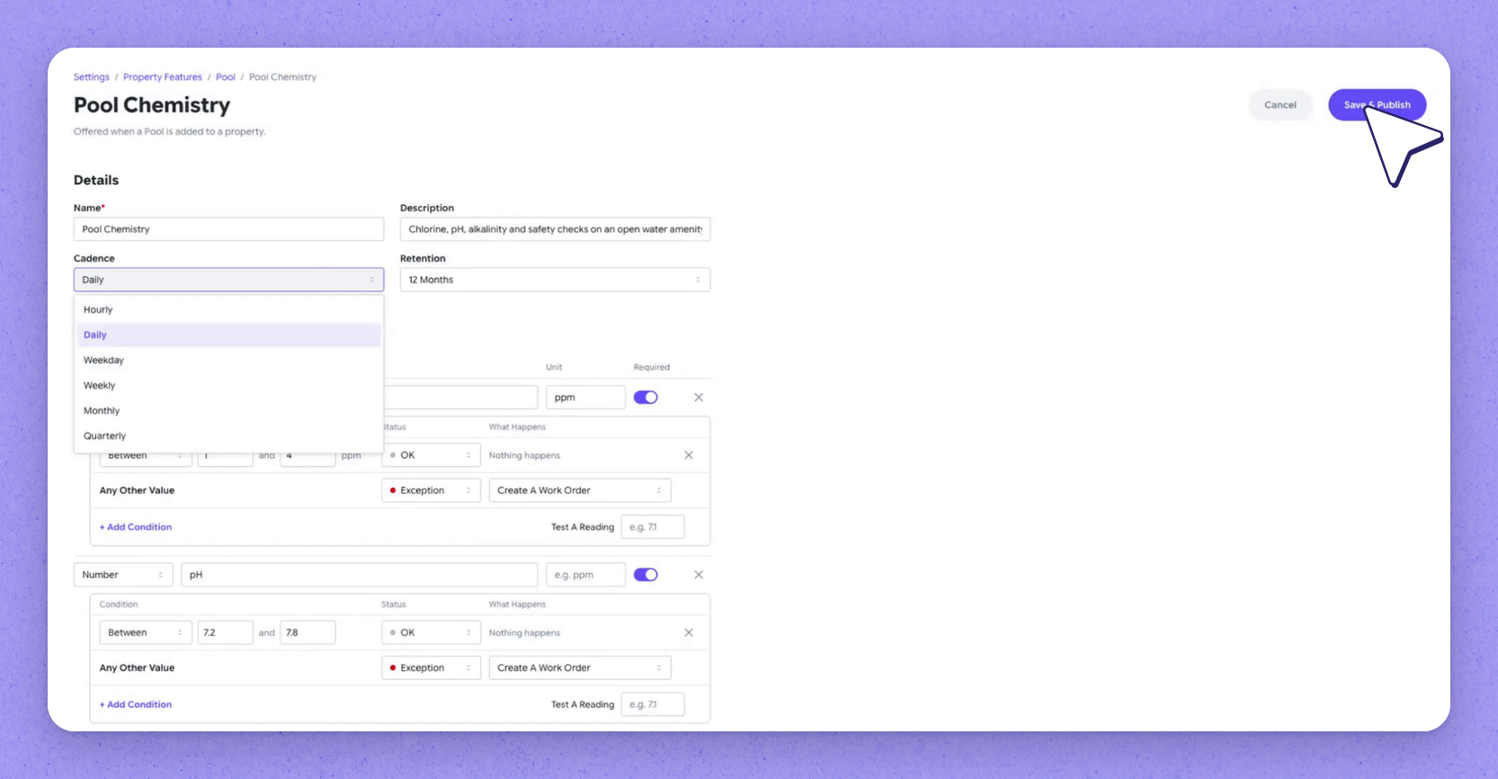Open Property Features breadcrumb link
This screenshot has width=1498, height=779.
[163, 77]
